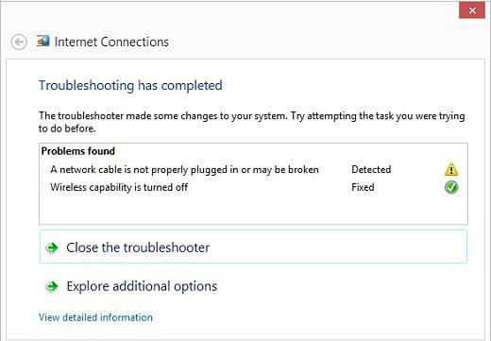Click the back arrow button
Viewport: 491px width, 341px height.
click(19, 42)
